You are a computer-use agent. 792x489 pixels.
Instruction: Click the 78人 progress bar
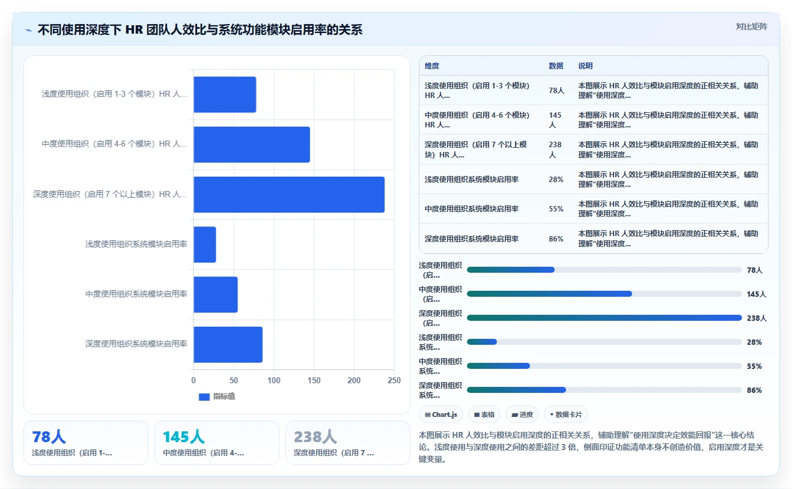pyautogui.click(x=605, y=270)
